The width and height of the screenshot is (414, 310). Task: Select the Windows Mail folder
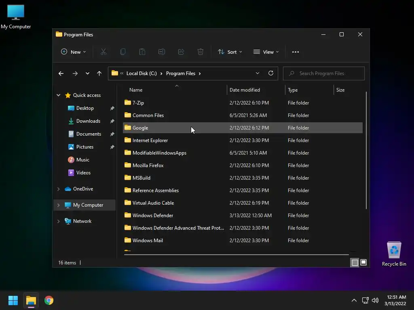(243, 241)
